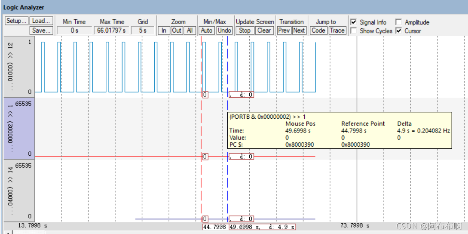Click the Grid value 5 s
Viewport: 468px width, 234px height.
(x=143, y=31)
